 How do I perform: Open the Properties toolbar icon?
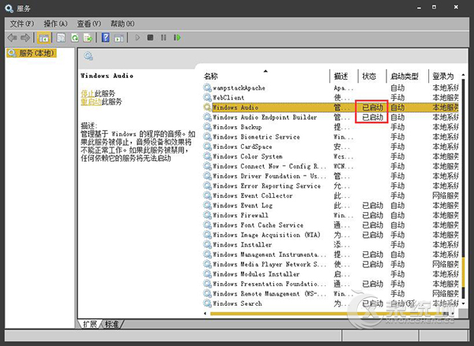click(61, 38)
